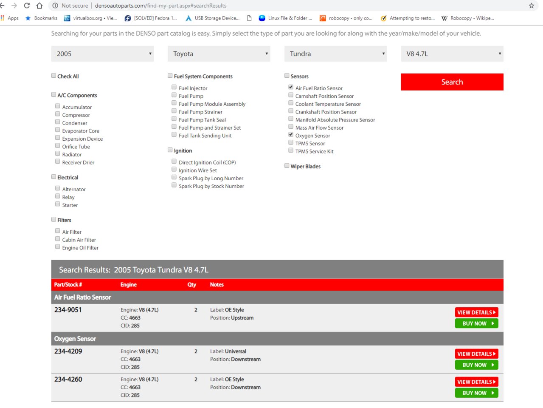
Task: Open Attempting to resto... bookmark
Action: (x=408, y=18)
